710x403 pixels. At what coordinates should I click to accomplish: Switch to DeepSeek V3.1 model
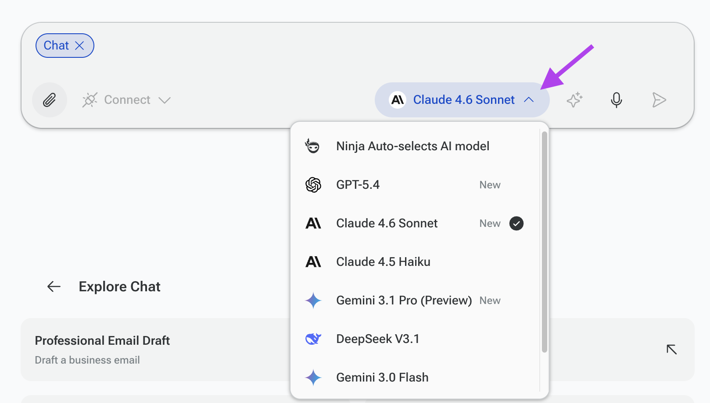[415, 339]
